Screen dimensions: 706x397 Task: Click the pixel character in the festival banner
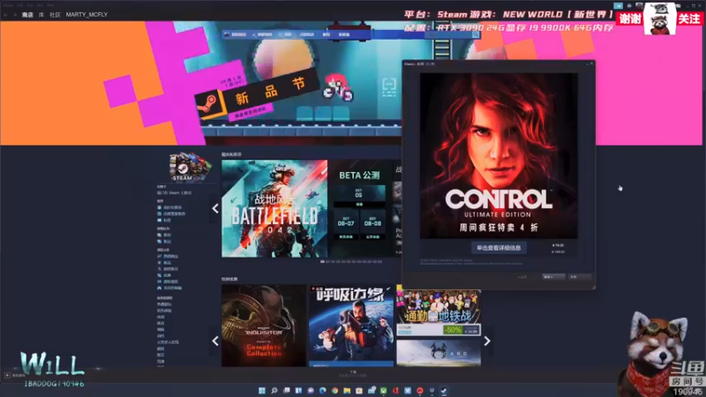[338, 87]
